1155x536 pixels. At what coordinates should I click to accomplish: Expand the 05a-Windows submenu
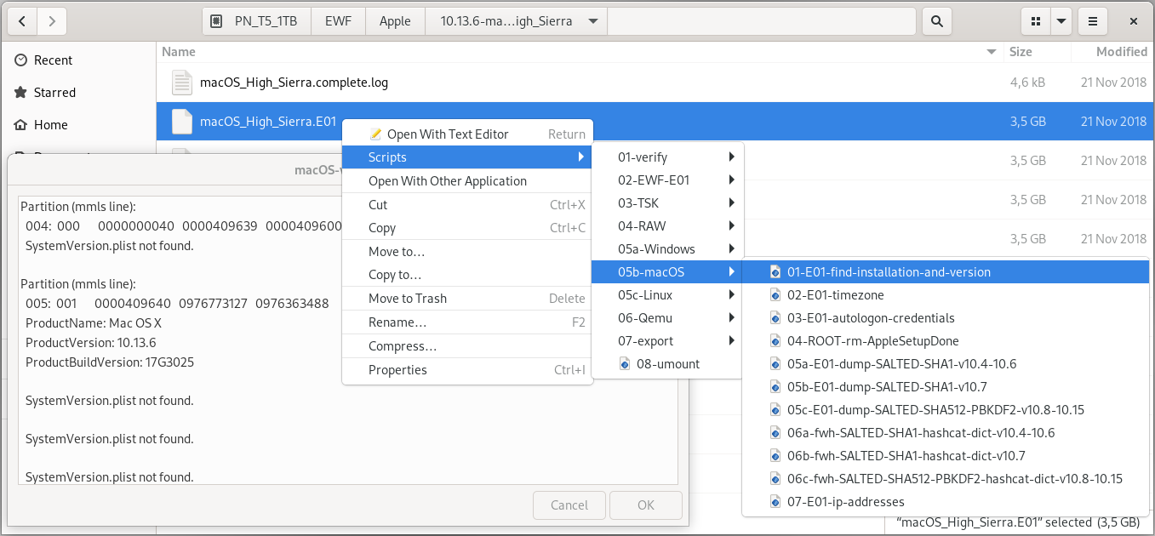668,249
